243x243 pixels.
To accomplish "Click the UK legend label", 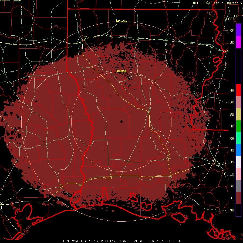I will [232, 42].
